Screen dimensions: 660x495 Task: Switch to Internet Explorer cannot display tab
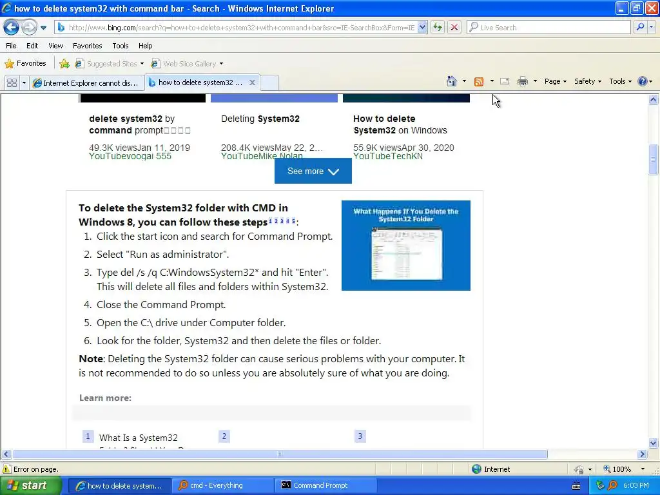tap(87, 83)
